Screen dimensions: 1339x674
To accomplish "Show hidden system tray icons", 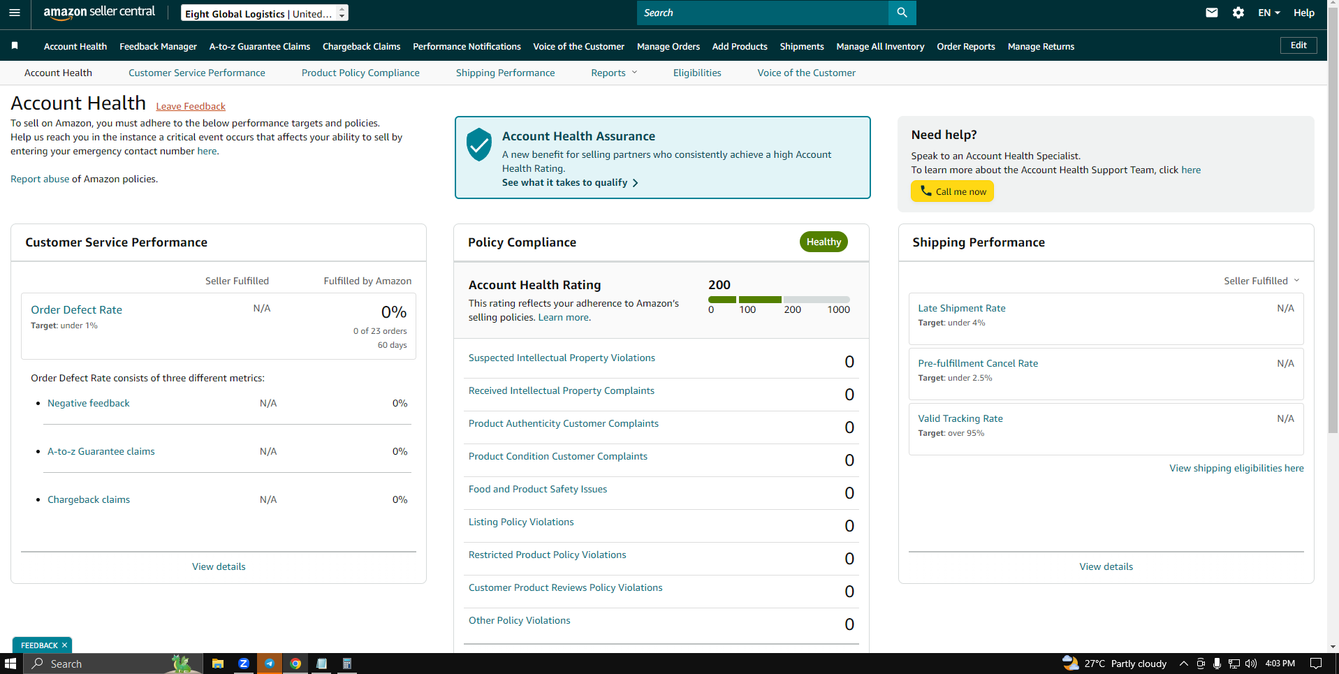I will (1183, 664).
